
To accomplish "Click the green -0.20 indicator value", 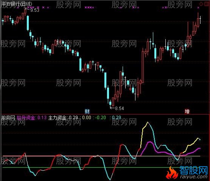I will tap(100, 118).
